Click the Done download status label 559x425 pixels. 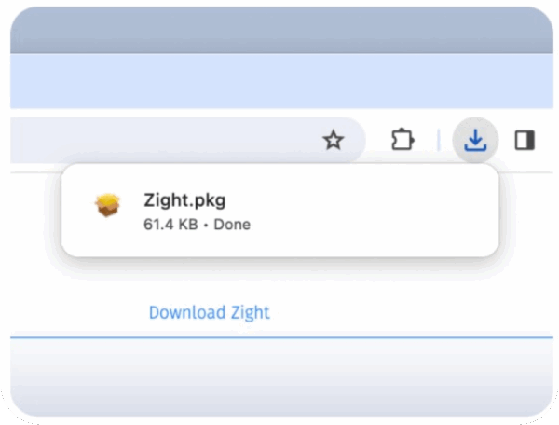[231, 225]
